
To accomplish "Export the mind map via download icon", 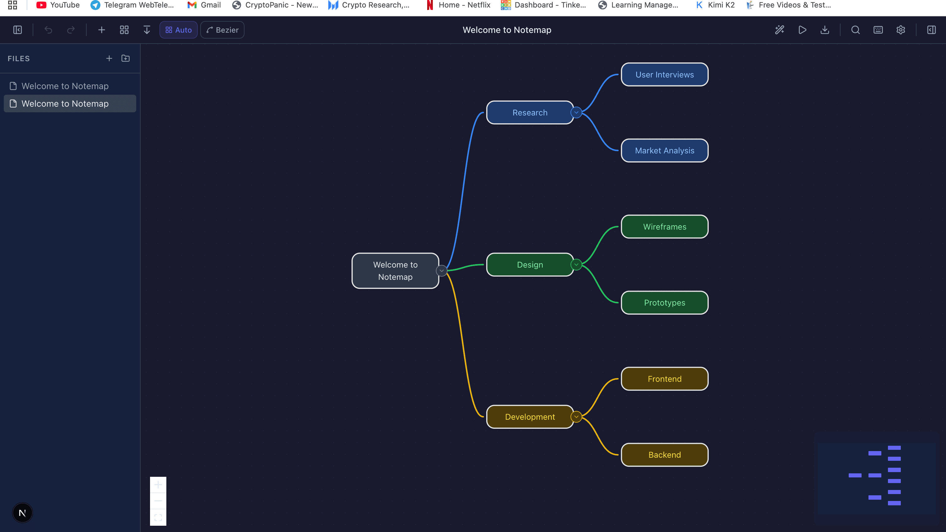I will [x=825, y=30].
